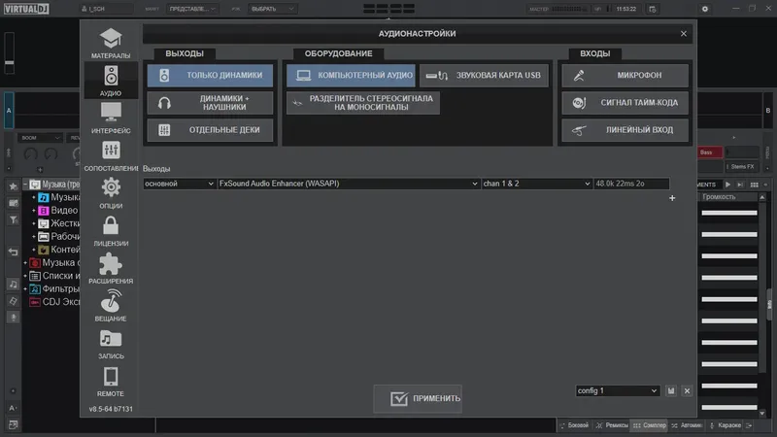777x437 pixels.
Task: Select deck B indicator
Action: [767, 111]
